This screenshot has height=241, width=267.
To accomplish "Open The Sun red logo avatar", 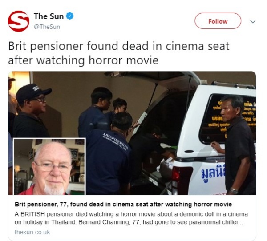I will pyautogui.click(x=19, y=21).
